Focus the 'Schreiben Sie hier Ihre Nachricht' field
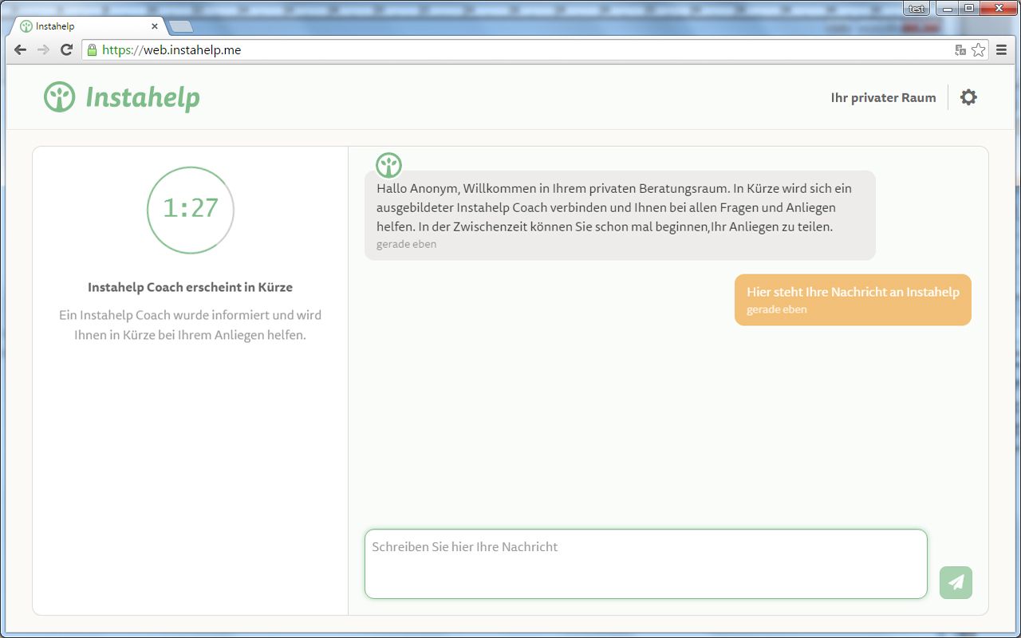The height and width of the screenshot is (638, 1021). click(x=645, y=564)
